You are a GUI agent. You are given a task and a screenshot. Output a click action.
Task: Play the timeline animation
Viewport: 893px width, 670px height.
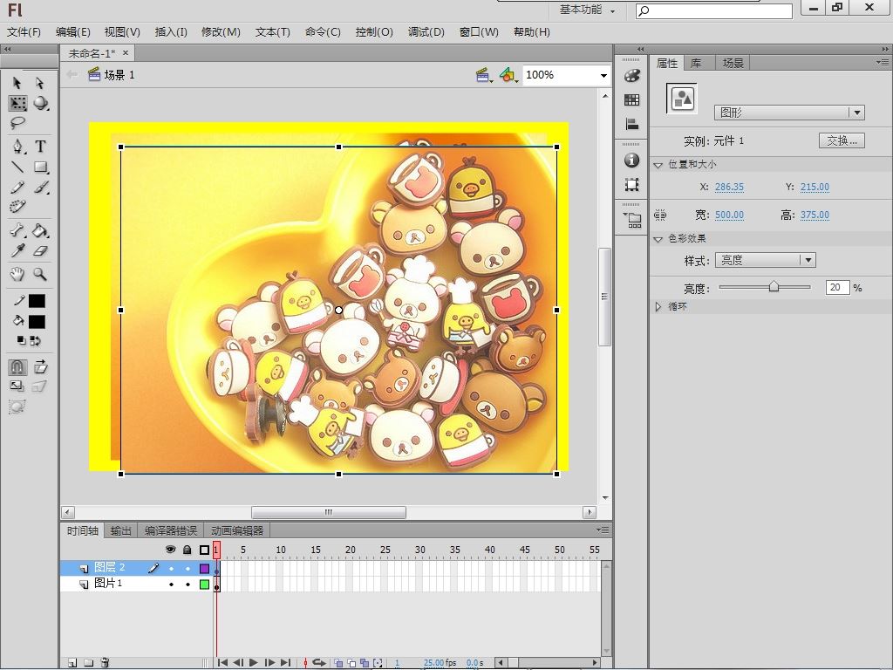254,663
